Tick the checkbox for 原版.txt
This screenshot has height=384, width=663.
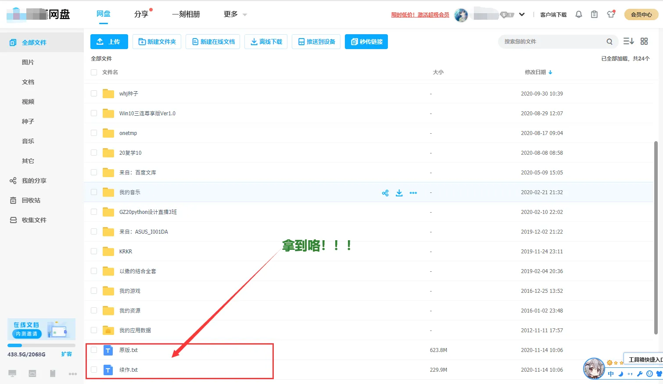pos(94,350)
